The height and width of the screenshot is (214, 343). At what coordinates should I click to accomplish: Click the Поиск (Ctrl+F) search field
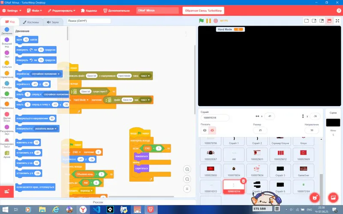pos(89,21)
